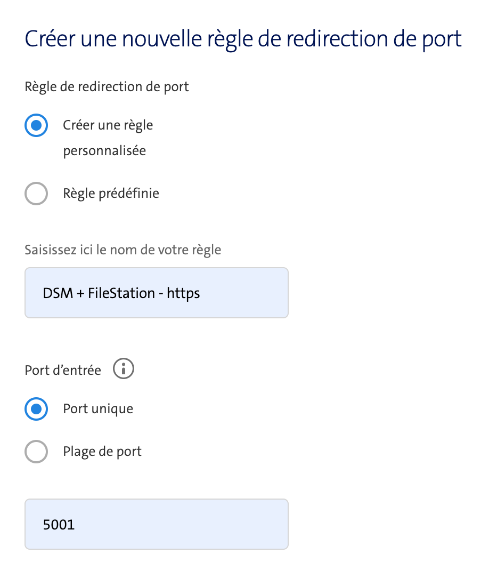489x578 pixels.
Task: Click the 'Règle prédéfinie' label text
Action: click(111, 194)
